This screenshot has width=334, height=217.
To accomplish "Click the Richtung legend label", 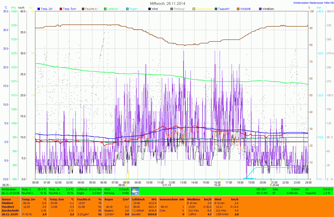I will pos(179,8).
